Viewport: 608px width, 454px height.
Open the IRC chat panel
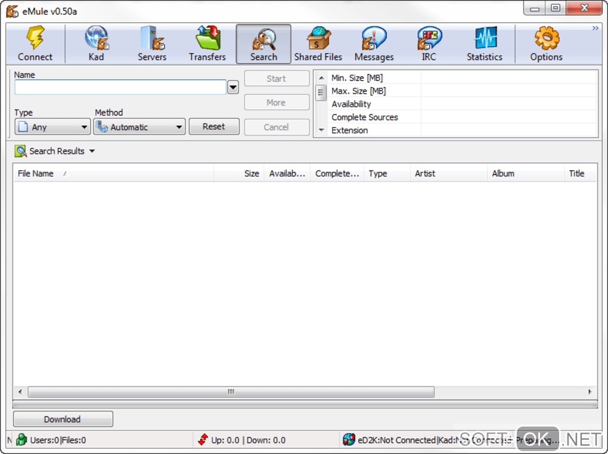(429, 44)
